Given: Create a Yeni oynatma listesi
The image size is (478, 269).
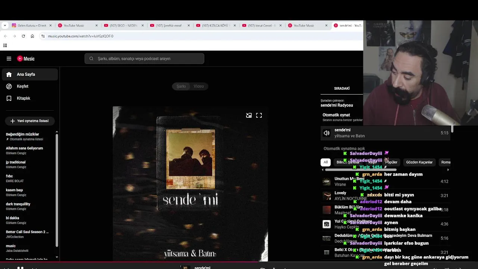Looking at the screenshot, I should pos(30,121).
